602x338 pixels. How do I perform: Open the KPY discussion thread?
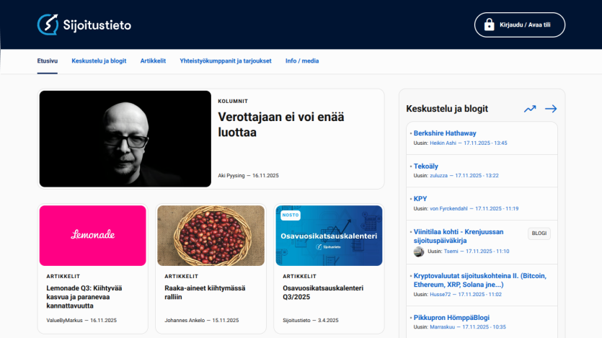click(420, 199)
